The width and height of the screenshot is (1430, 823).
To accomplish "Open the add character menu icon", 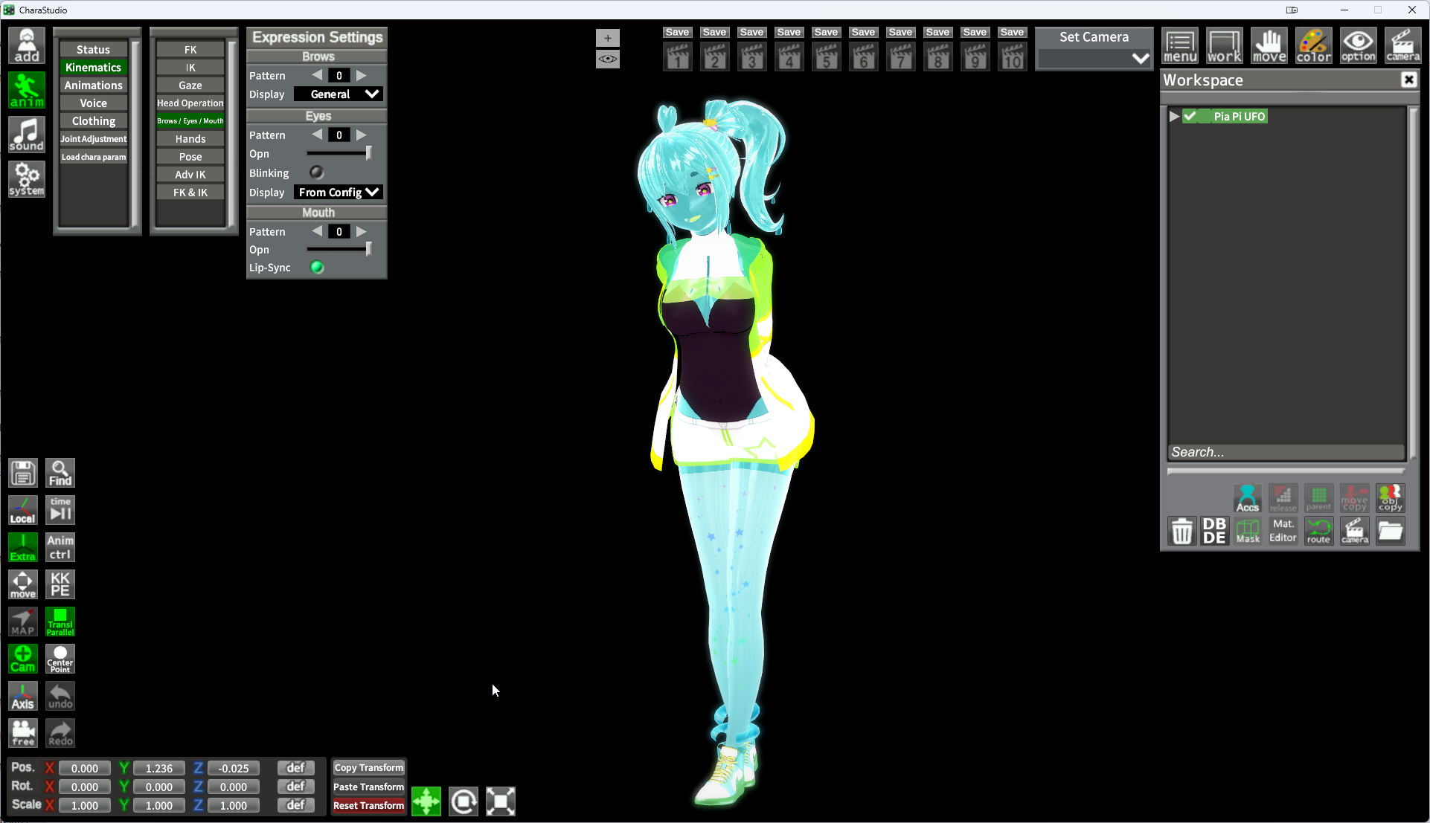I will [27, 46].
